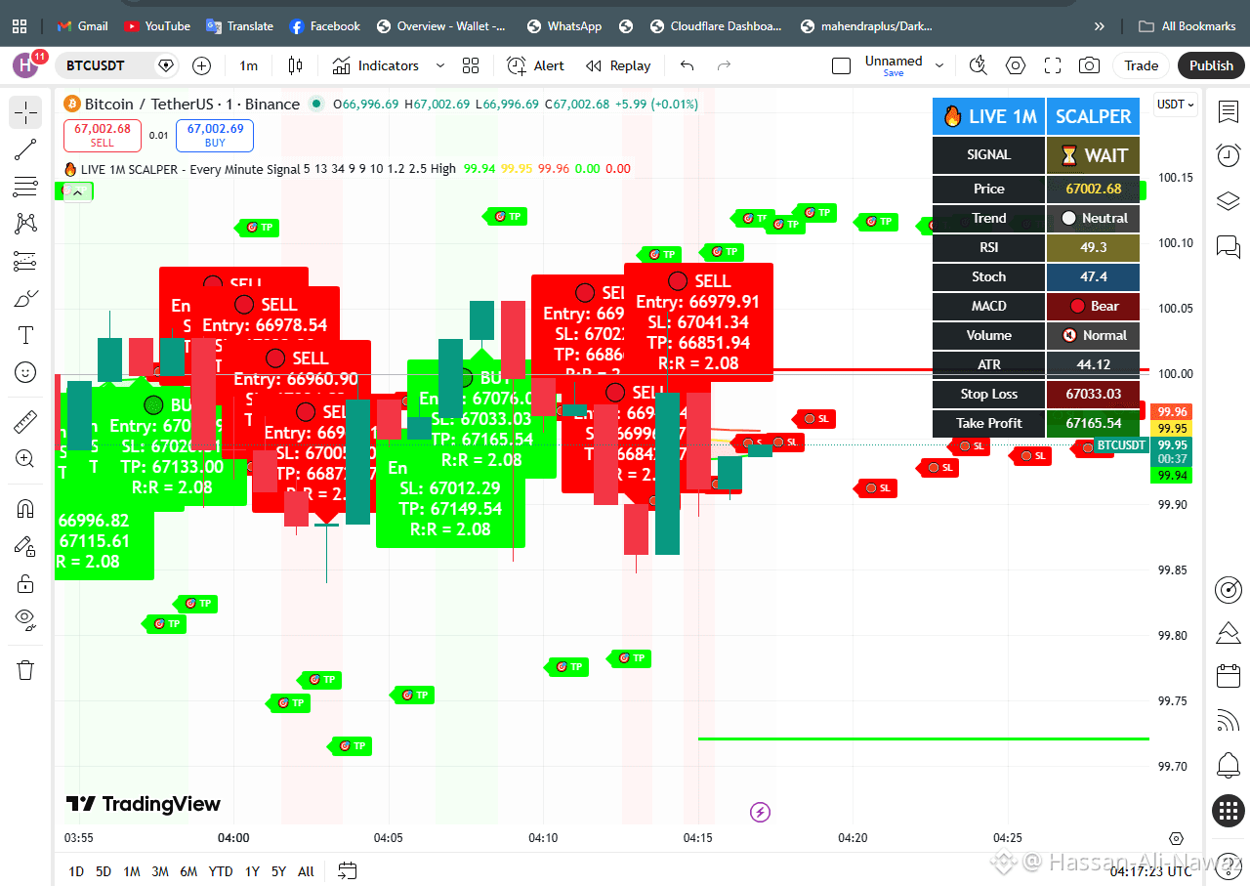Viewport: 1250px width, 886px height.
Task: Change the 1m timeframe interval
Action: [x=249, y=65]
